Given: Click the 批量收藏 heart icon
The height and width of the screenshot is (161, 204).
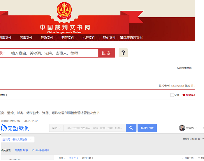Looking at the screenshot, I should click(x=184, y=95).
